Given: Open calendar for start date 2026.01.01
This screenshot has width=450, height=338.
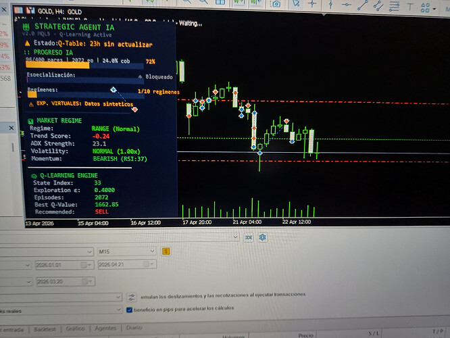Looking at the screenshot, I should [86, 265].
